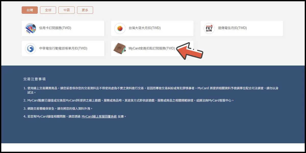Choose 信用卡訂閱服務(TWD) text label
Viewport: 306px width, 153px height.
pos(55,28)
